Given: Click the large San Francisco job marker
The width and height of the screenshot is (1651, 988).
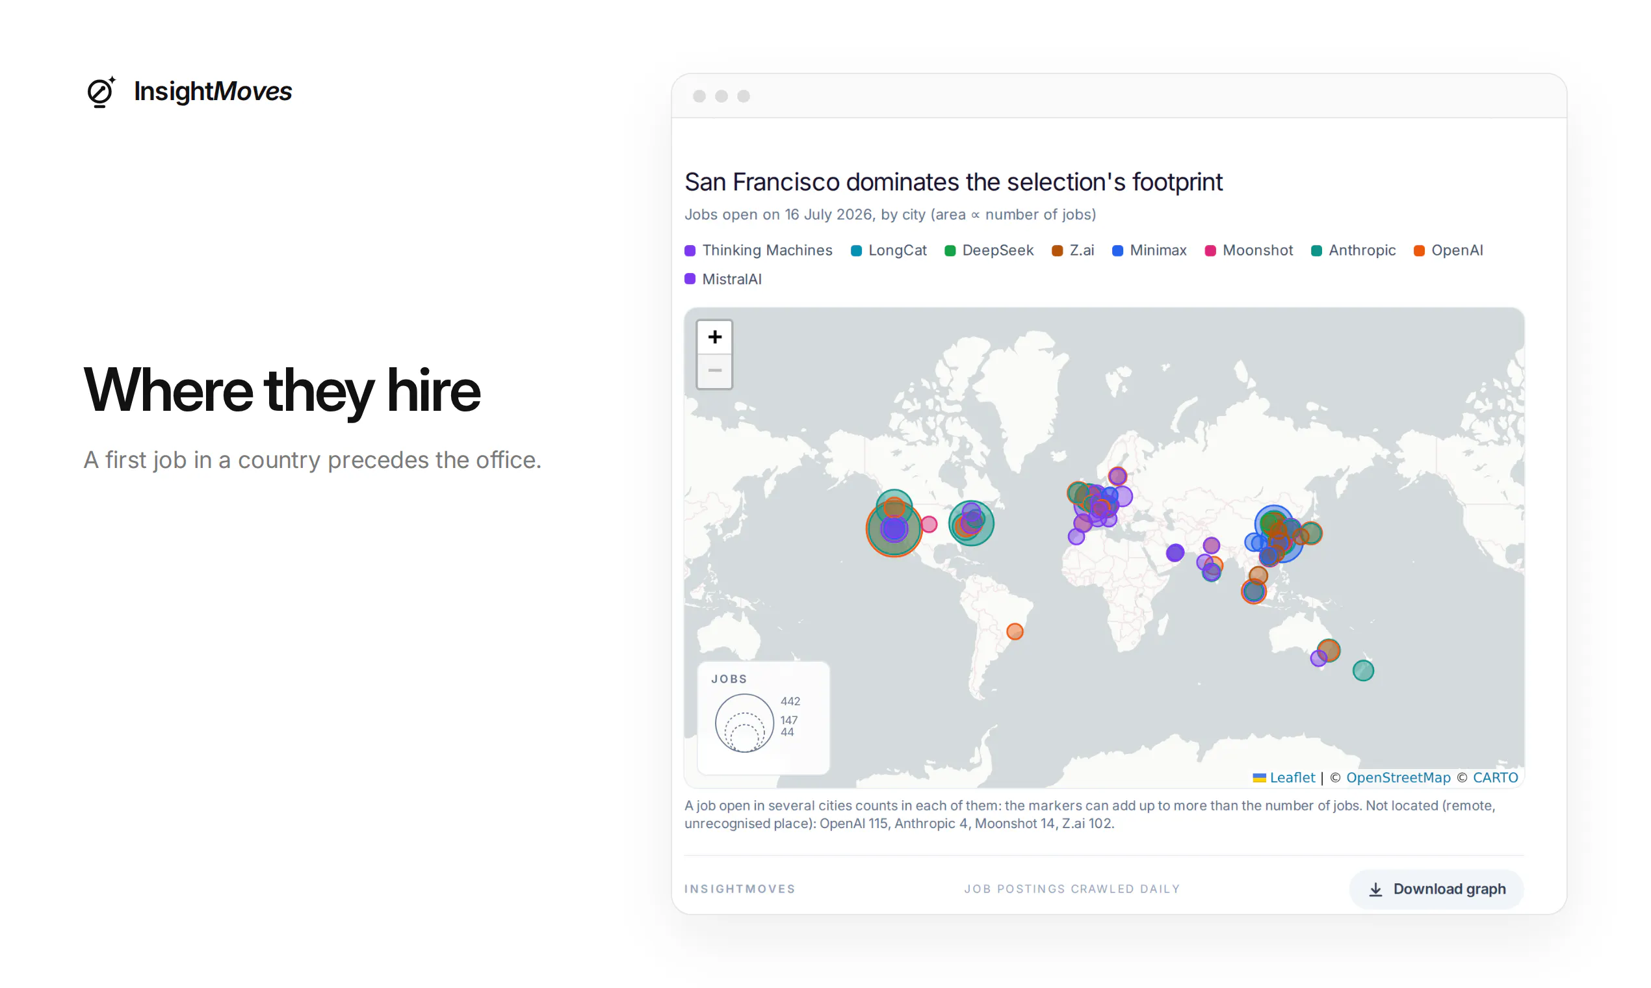Looking at the screenshot, I should tap(894, 529).
